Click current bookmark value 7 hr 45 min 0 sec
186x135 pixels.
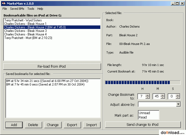pos(153,71)
